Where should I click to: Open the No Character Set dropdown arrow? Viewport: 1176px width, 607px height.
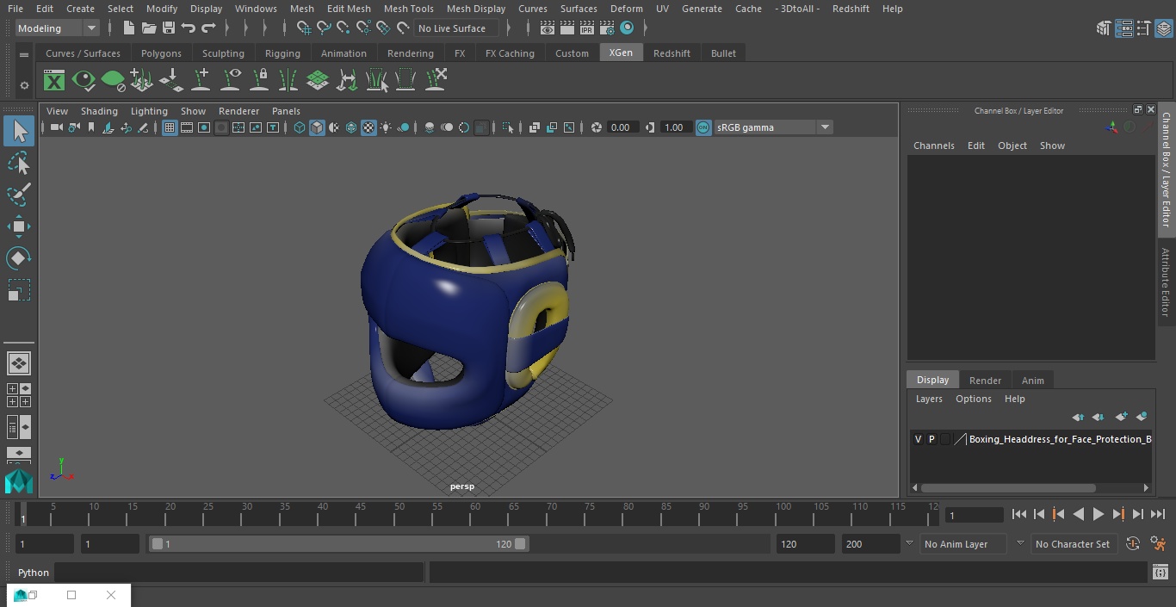click(1020, 544)
